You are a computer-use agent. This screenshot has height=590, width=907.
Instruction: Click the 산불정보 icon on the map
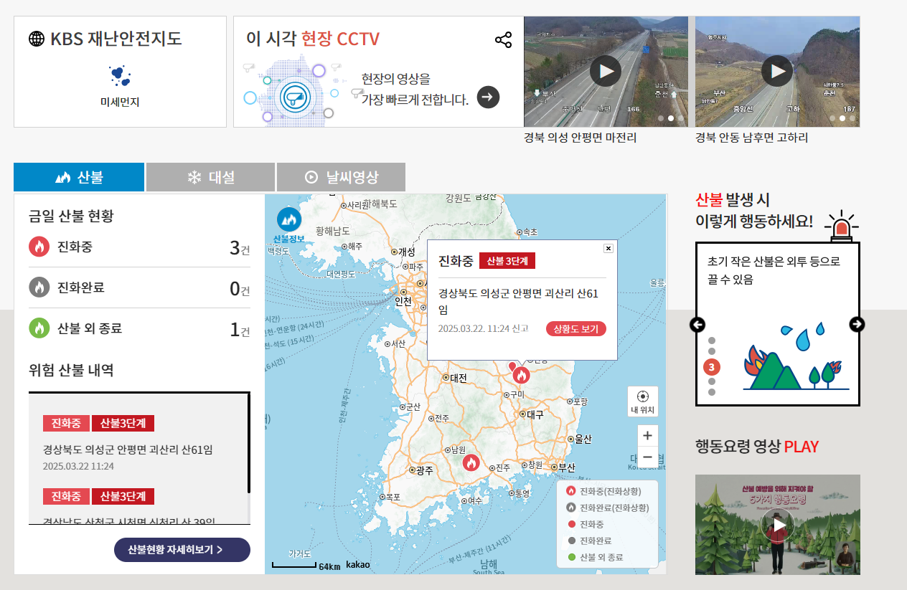(289, 219)
